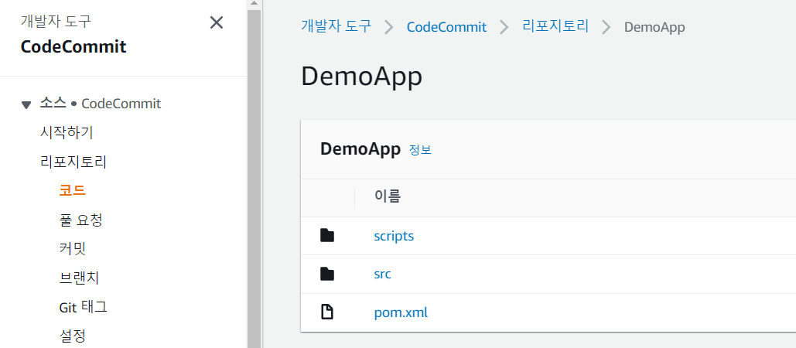Open 리포지토리 in the sidebar
The height and width of the screenshot is (348, 796).
73,162
